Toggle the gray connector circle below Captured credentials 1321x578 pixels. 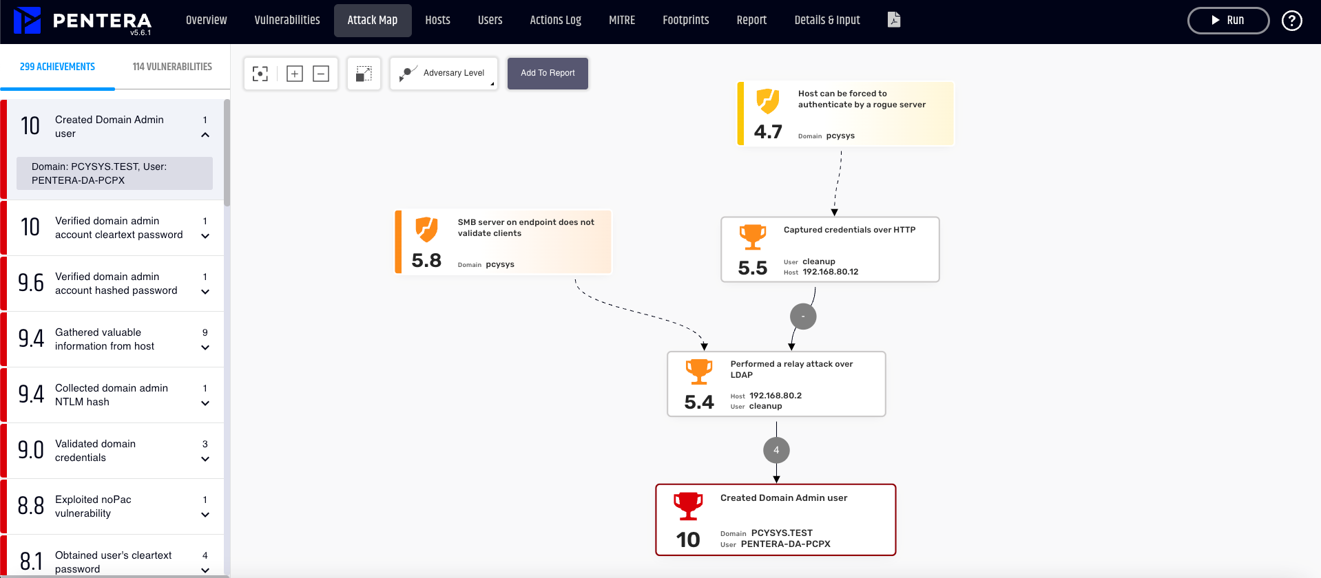click(x=803, y=317)
